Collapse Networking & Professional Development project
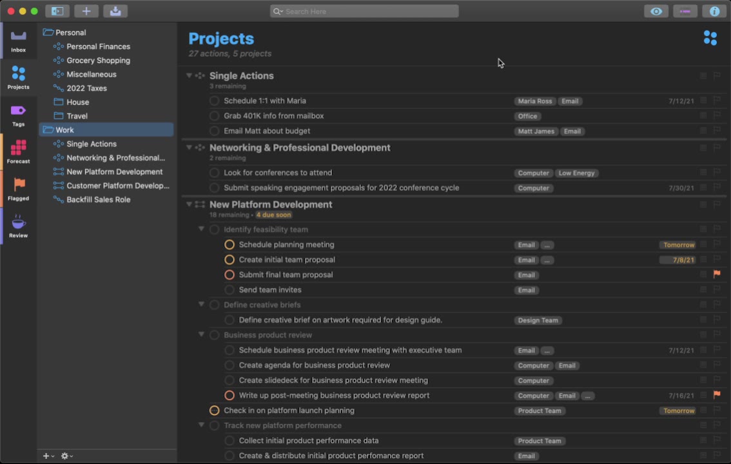 coord(189,147)
